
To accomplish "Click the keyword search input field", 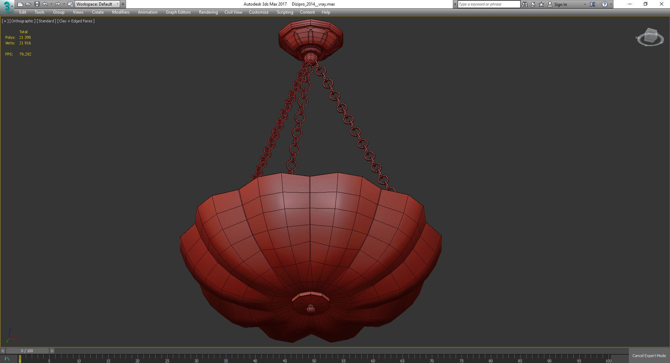I will click(x=489, y=4).
